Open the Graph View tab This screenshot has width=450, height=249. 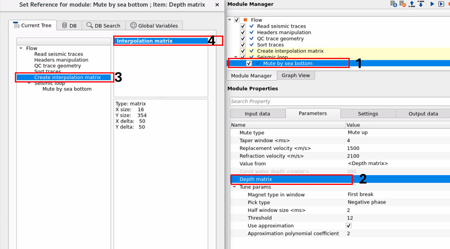[295, 75]
